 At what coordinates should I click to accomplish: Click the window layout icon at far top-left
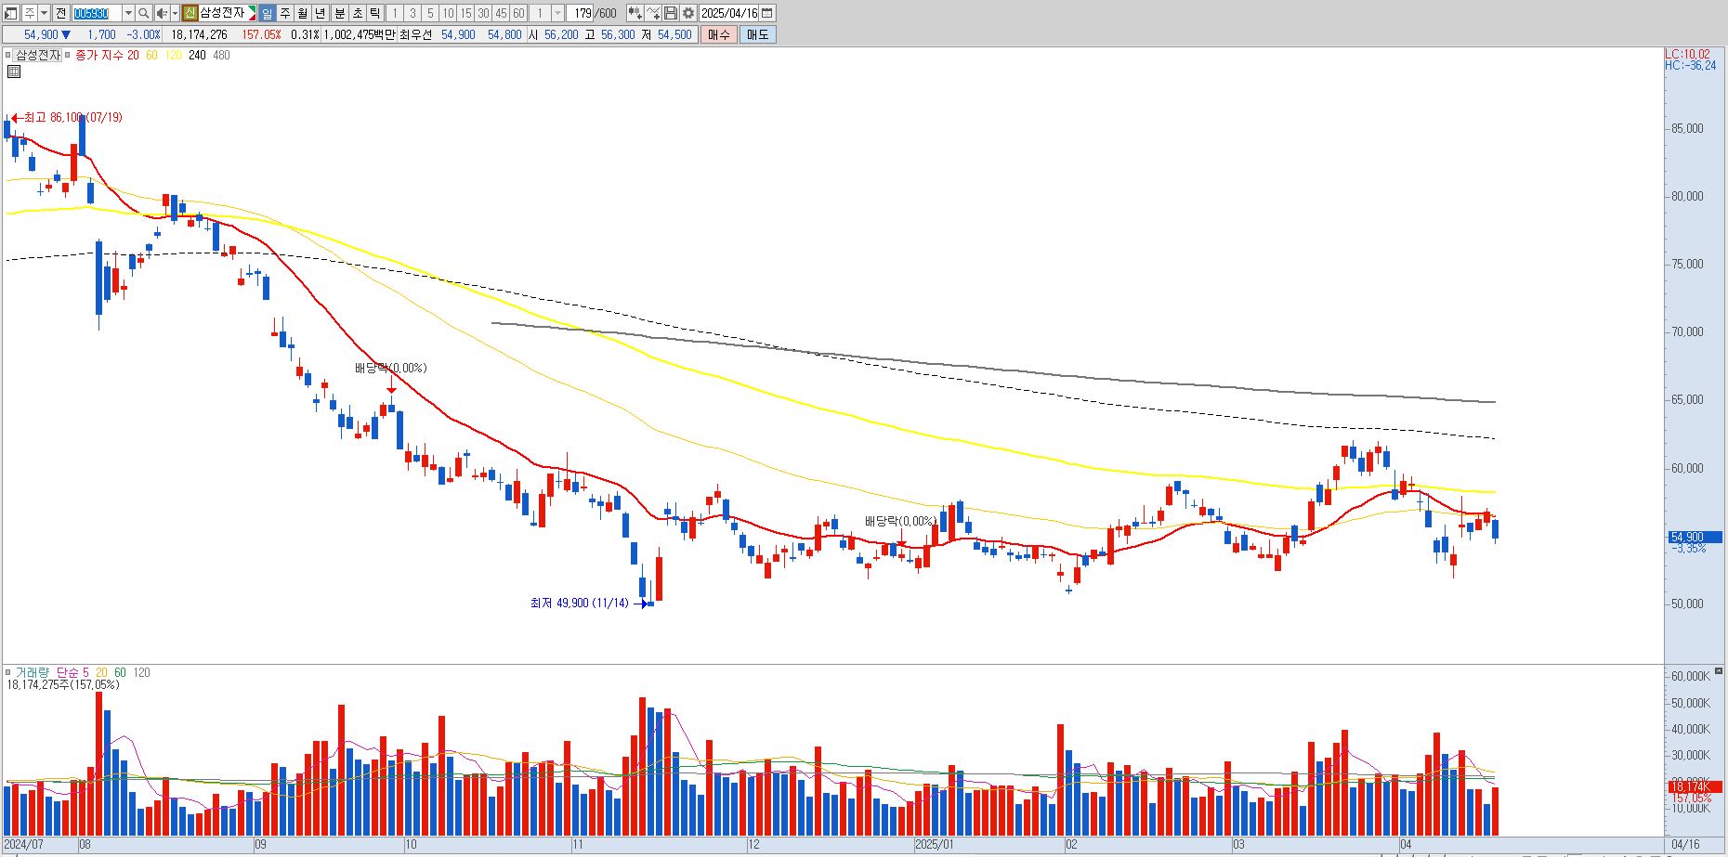click(x=11, y=13)
